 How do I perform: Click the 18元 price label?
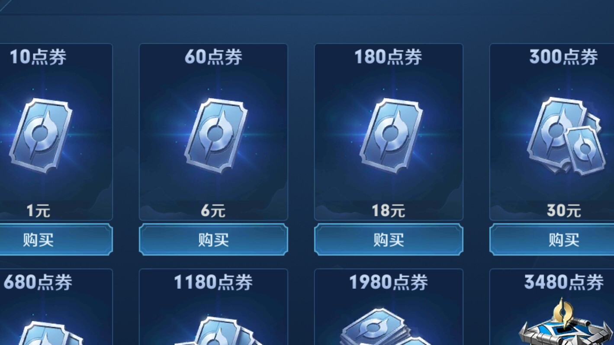(x=389, y=211)
